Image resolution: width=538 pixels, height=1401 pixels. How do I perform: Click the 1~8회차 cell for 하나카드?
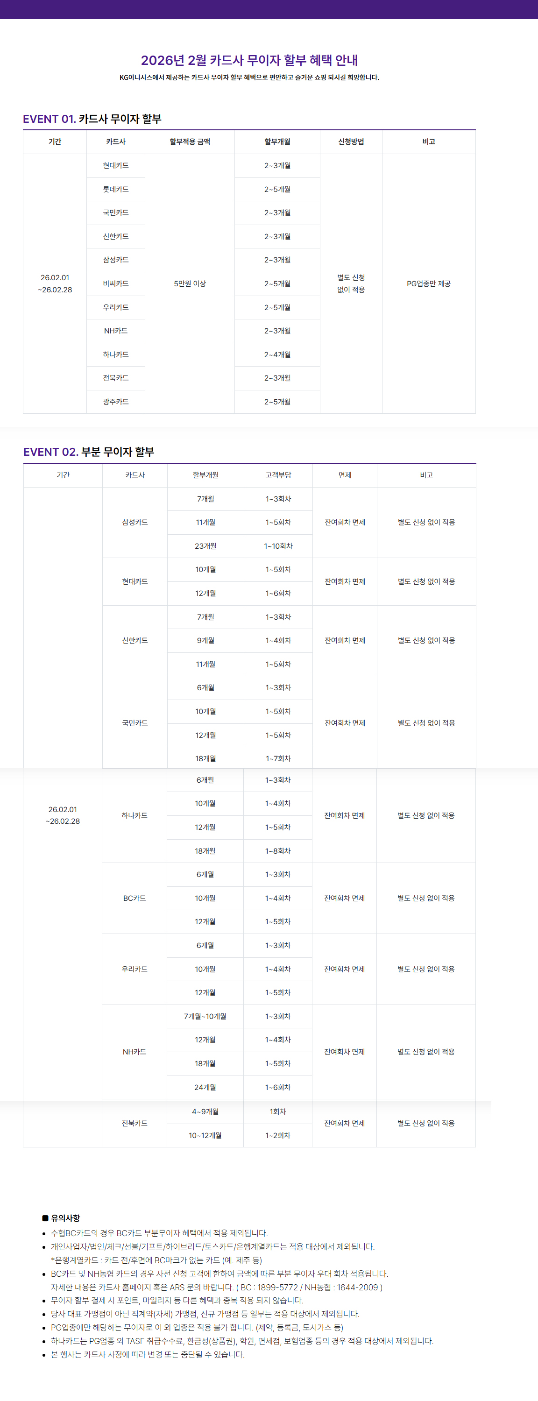click(278, 850)
